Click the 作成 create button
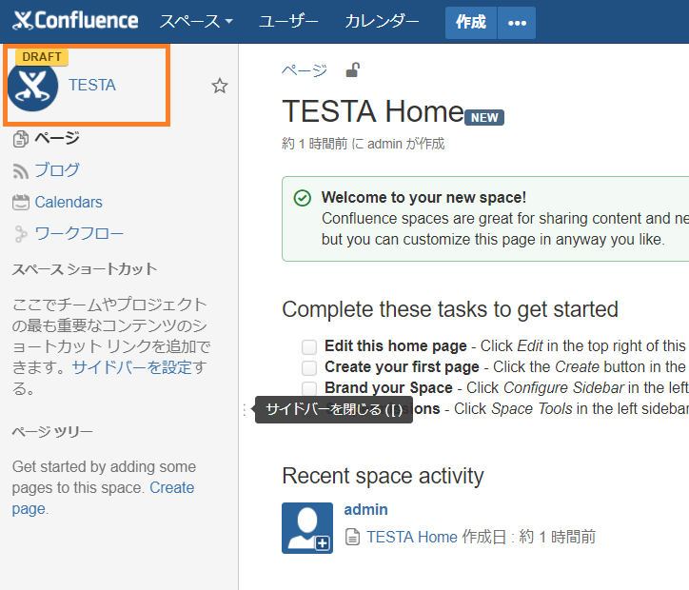This screenshot has width=689, height=590. [471, 23]
